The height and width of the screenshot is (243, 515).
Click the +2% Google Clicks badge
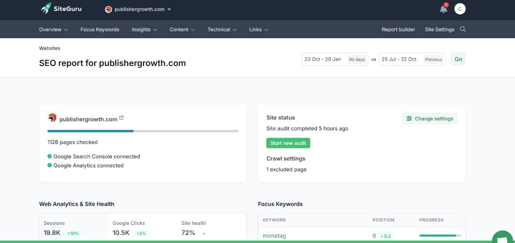(141, 233)
